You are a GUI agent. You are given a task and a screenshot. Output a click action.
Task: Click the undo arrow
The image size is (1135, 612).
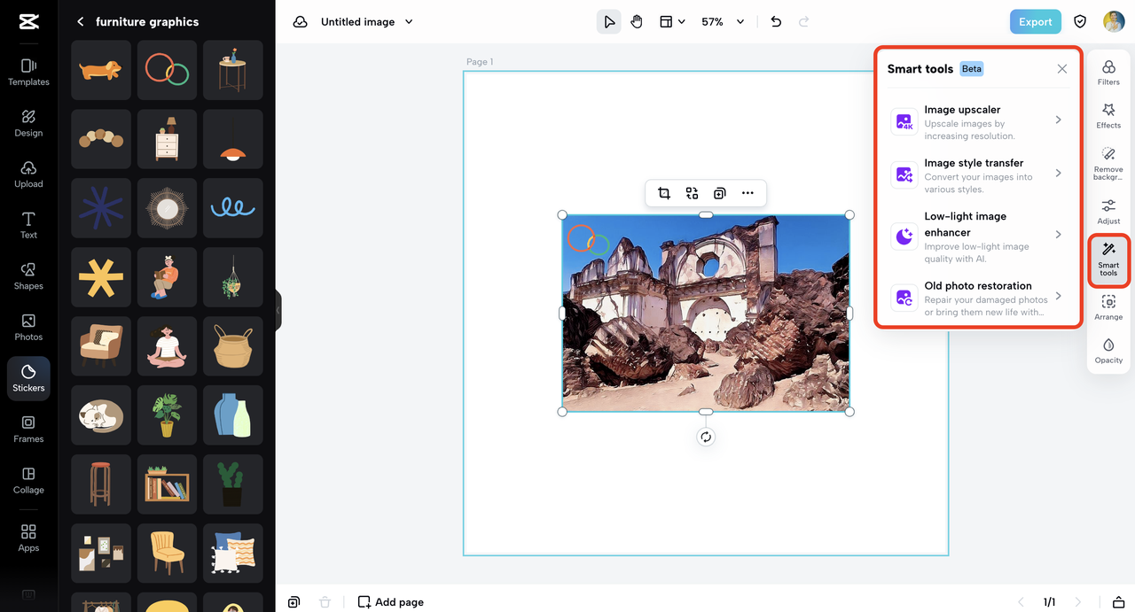(776, 21)
